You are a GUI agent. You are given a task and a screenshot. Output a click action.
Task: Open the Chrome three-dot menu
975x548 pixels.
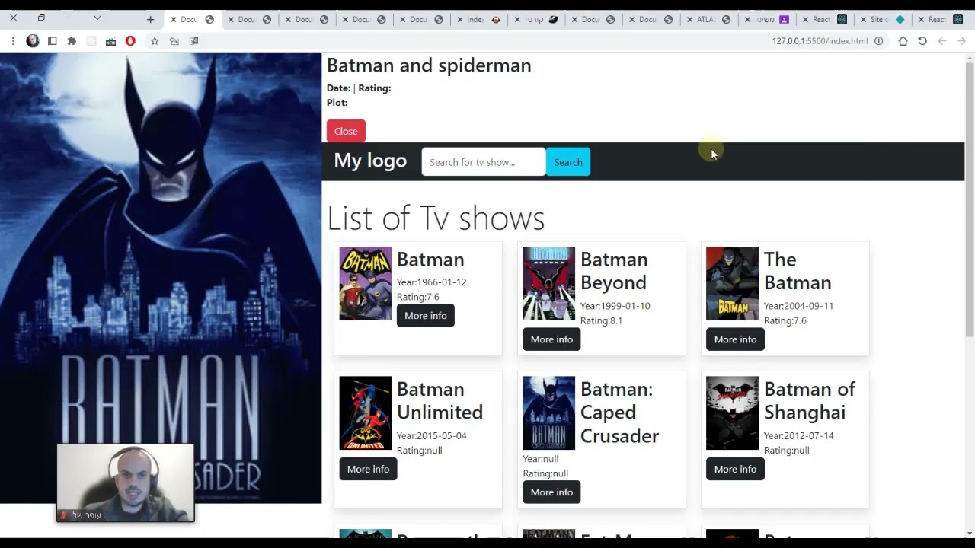pyautogui.click(x=13, y=41)
